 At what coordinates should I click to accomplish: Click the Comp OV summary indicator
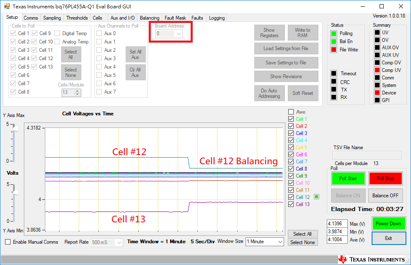[377, 63]
